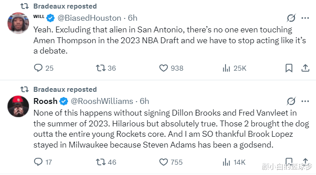Screen dimensions: 316x175
Task: Click WILL's profile avatar
Action: (x=18, y=23)
